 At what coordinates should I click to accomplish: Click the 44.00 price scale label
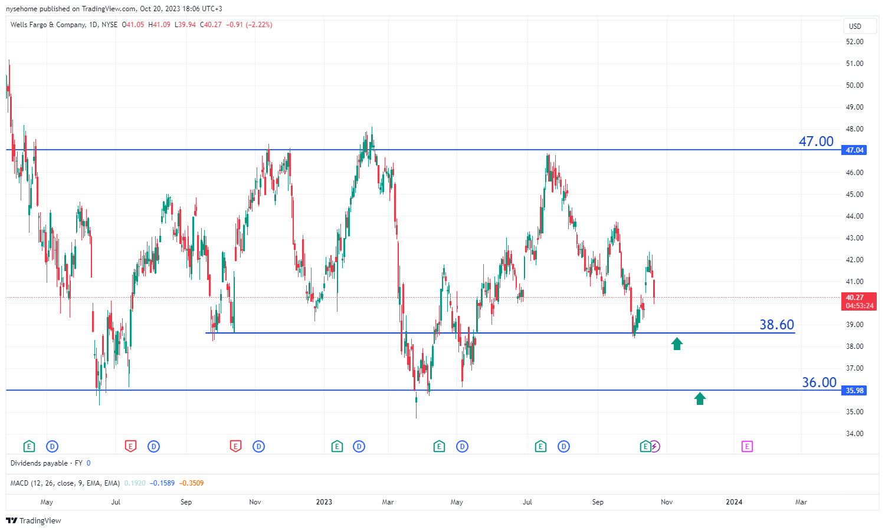854,216
